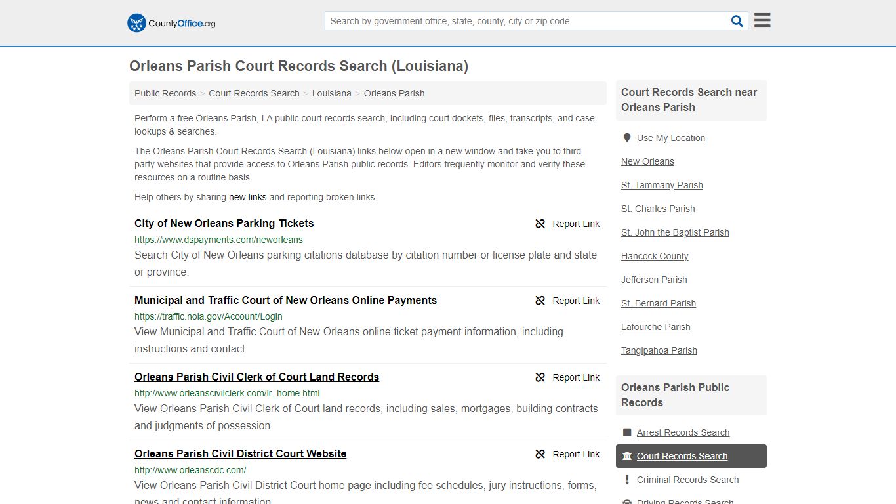Viewport: 896px width, 504px height.
Task: Open orleanscivilclerk.com lr_home URL
Action: coord(227,393)
